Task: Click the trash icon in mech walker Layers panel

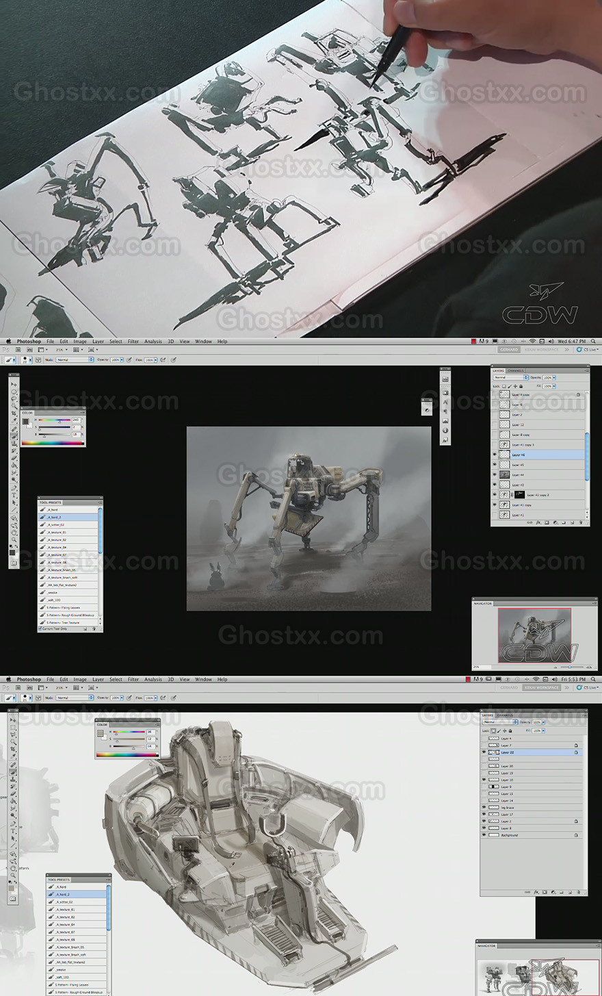Action: [581, 522]
